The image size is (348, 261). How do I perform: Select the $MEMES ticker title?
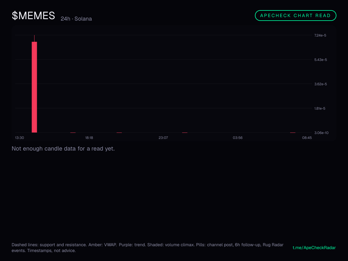tap(33, 15)
